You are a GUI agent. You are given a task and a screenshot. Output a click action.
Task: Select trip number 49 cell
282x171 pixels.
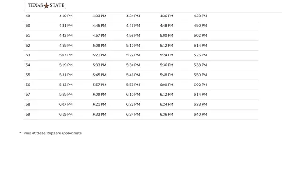[28, 16]
